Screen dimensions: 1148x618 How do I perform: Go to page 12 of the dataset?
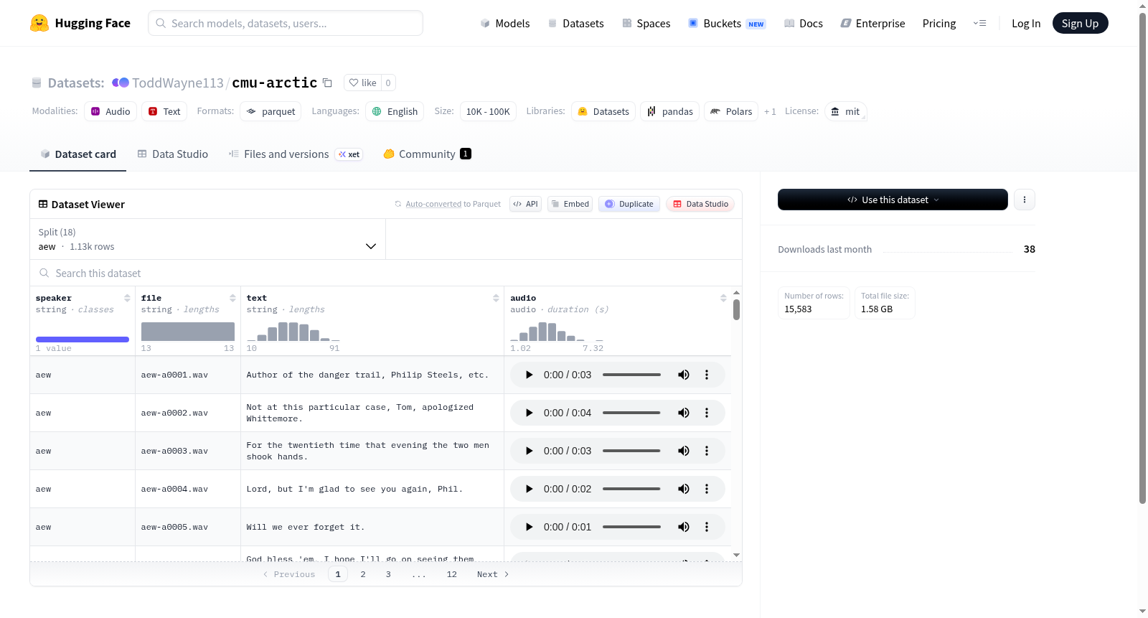click(452, 574)
